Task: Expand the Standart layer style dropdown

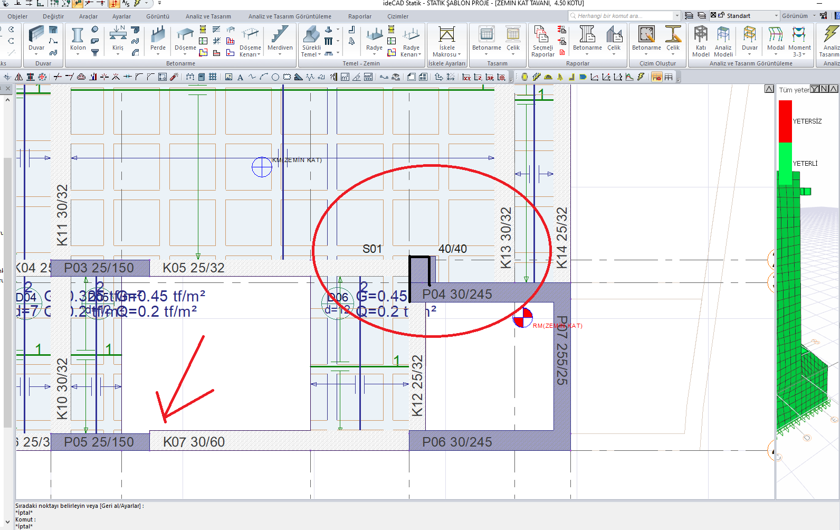Action: point(776,16)
